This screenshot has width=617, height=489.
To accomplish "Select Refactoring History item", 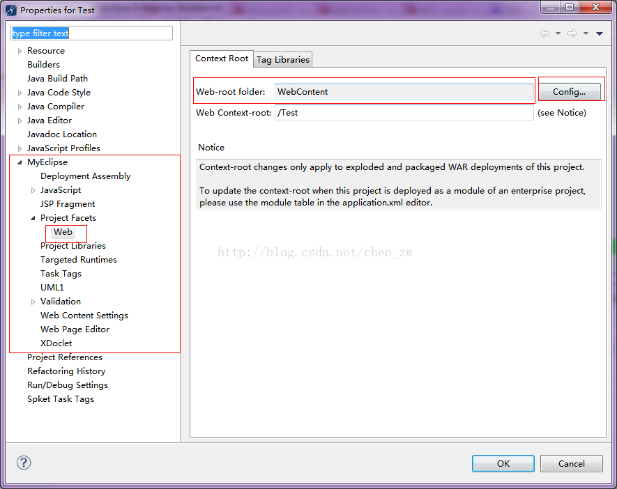I will point(66,371).
